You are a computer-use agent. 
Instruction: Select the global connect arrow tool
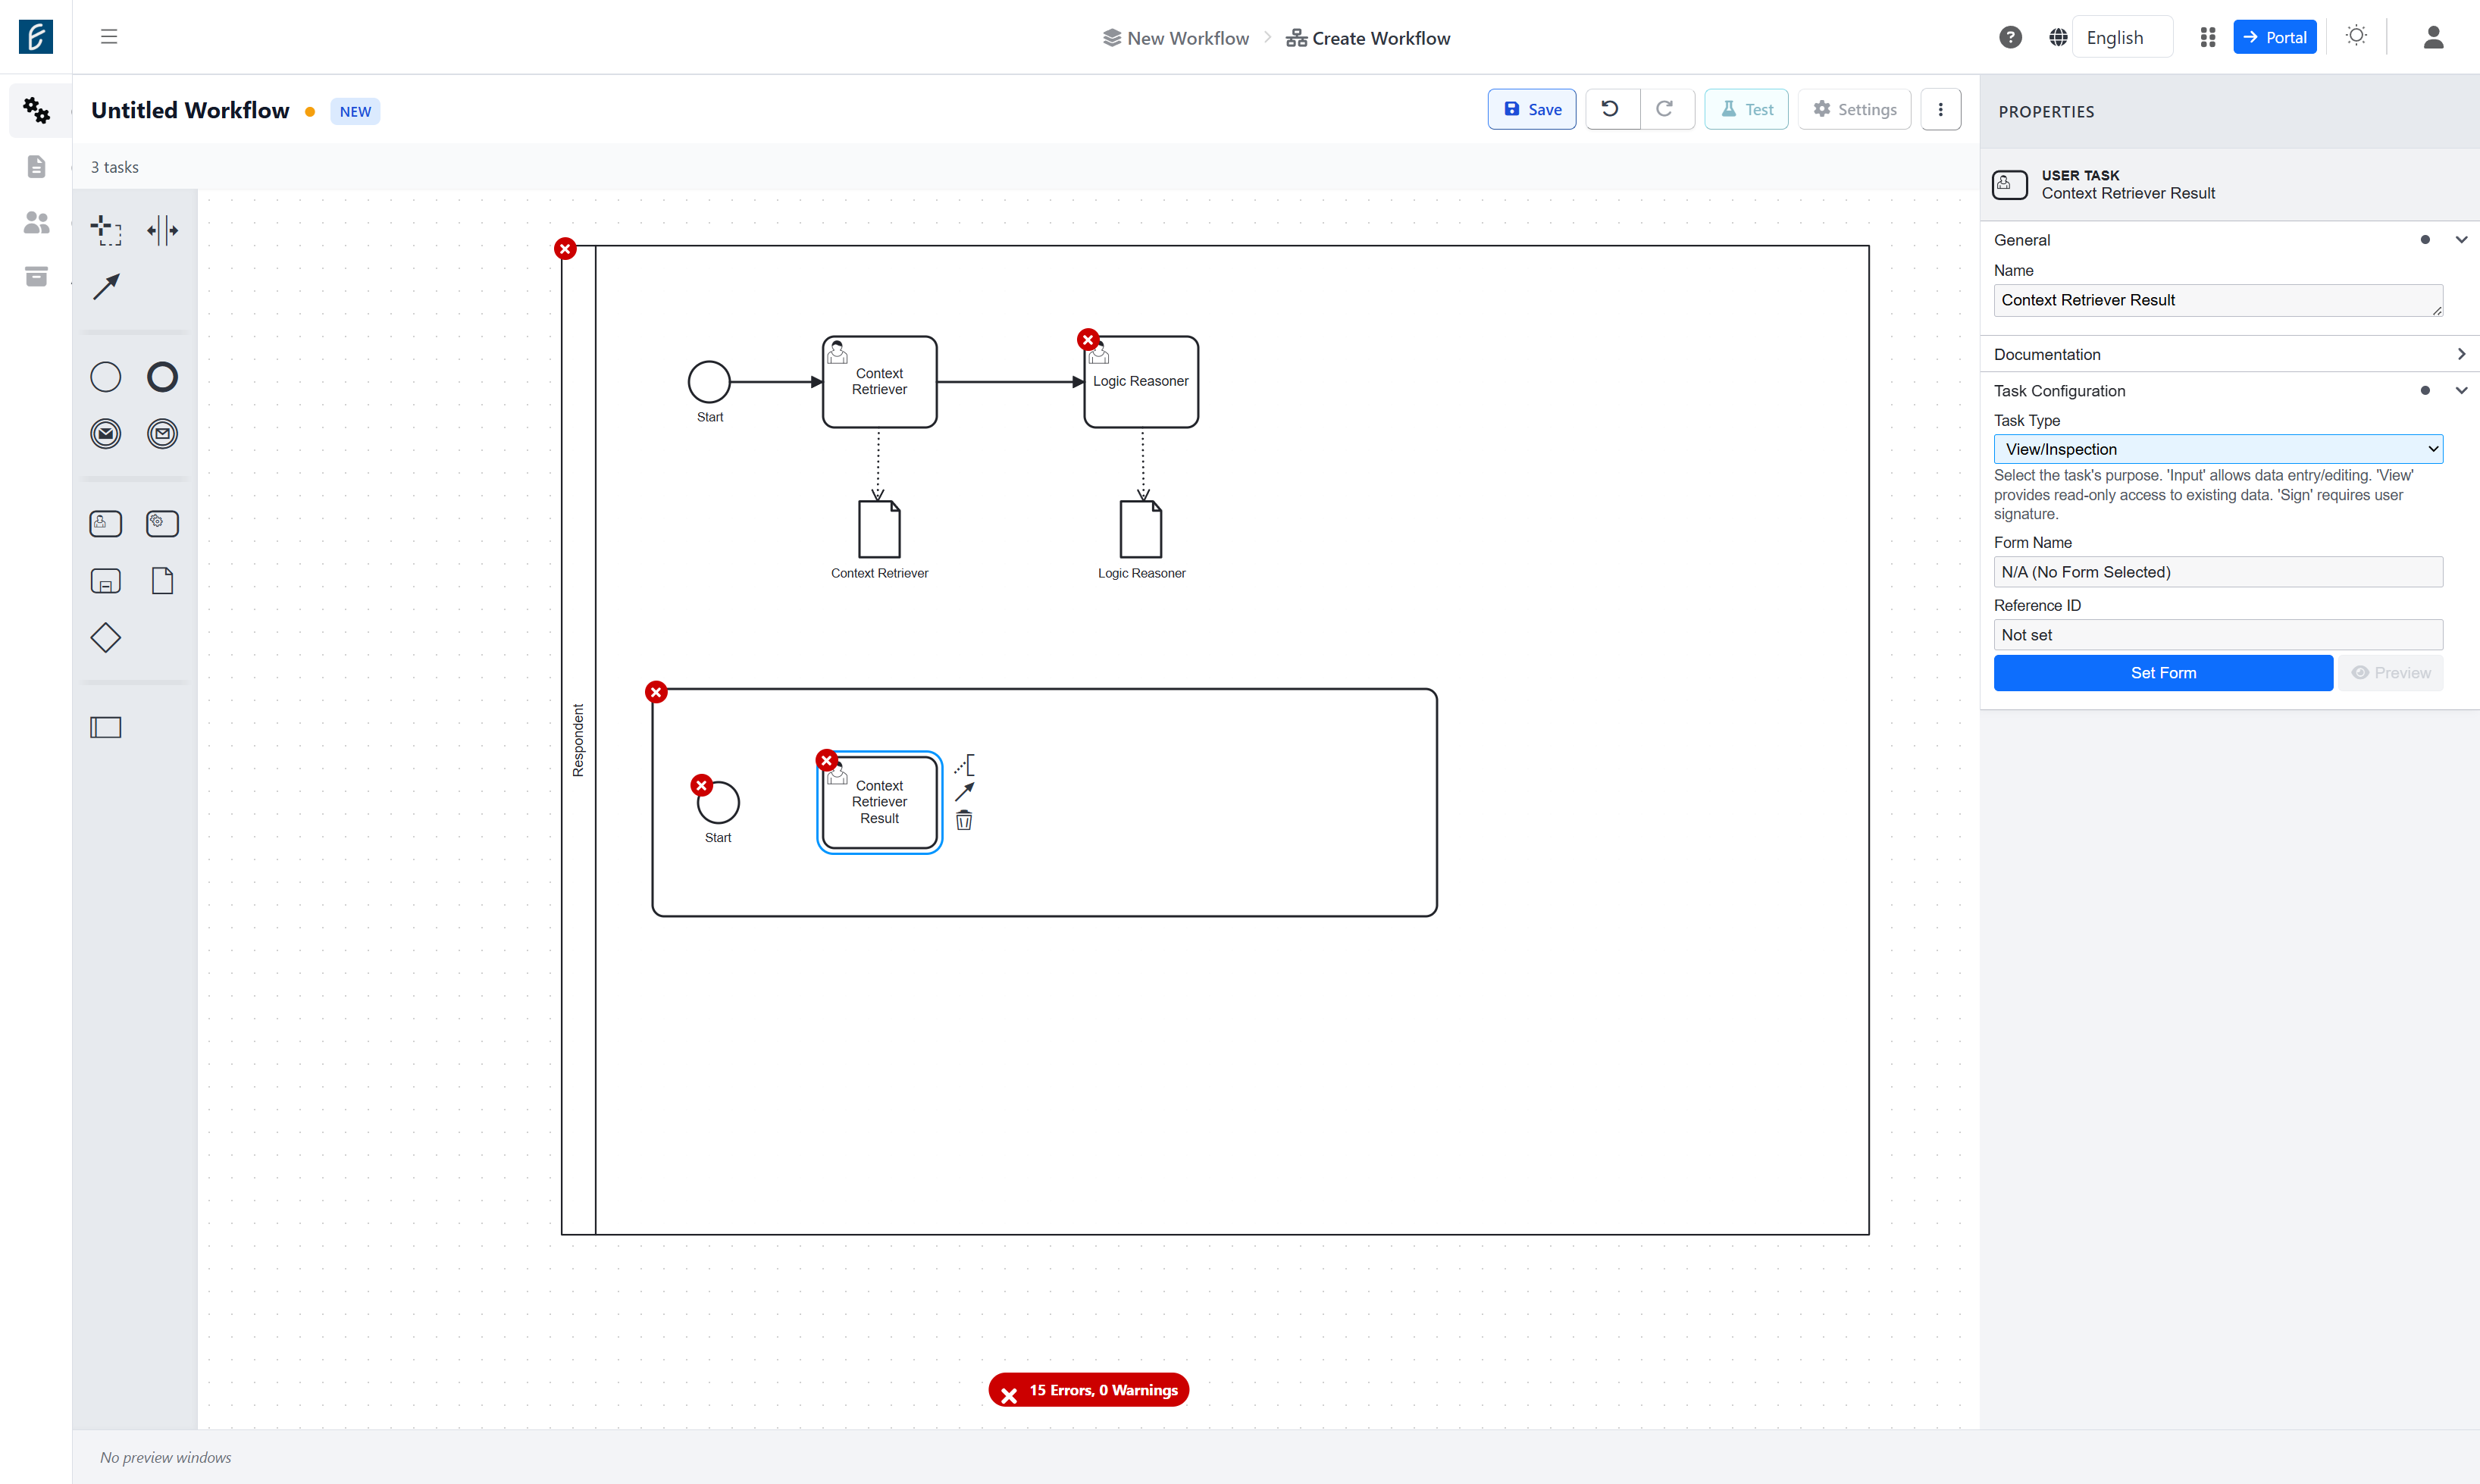point(106,287)
